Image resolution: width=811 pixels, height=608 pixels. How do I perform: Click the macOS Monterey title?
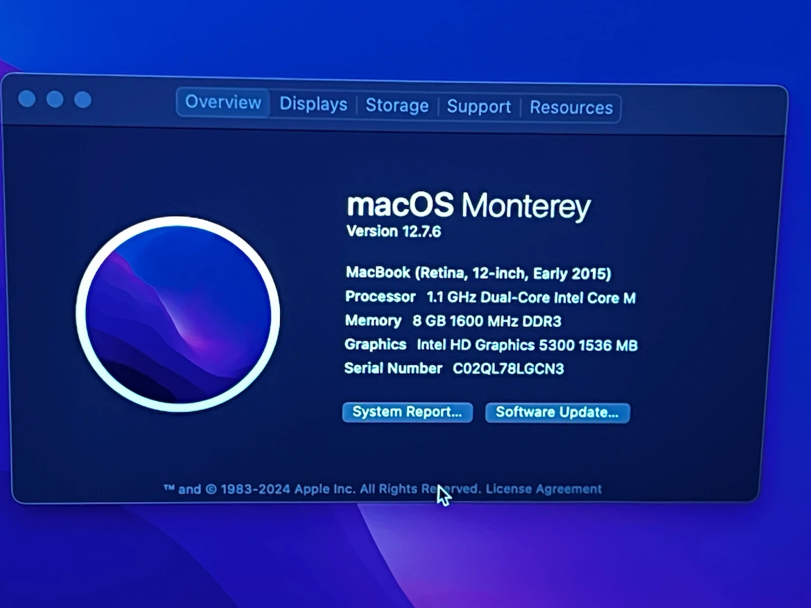pos(469,206)
